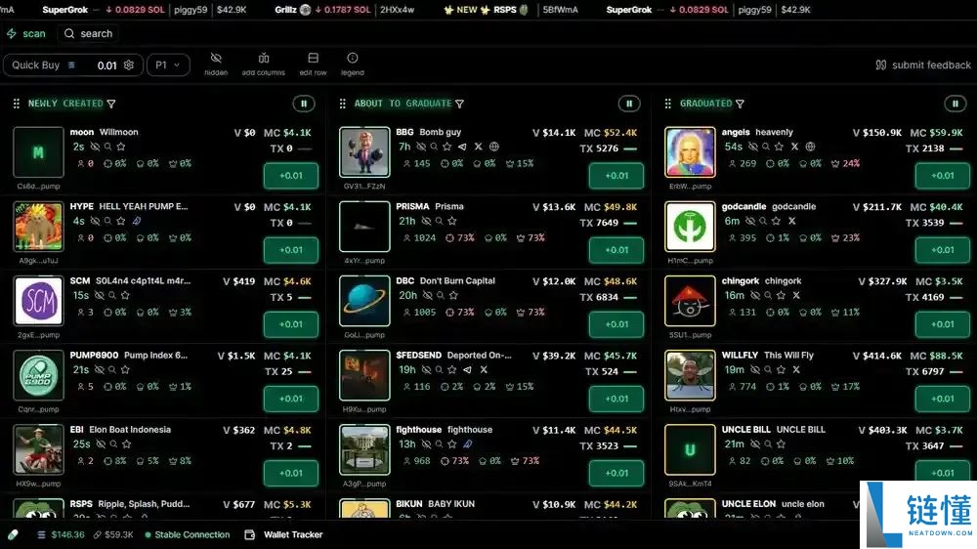Viewport: 977px width, 549px height.
Task: Click the edit row tool
Action: (313, 64)
